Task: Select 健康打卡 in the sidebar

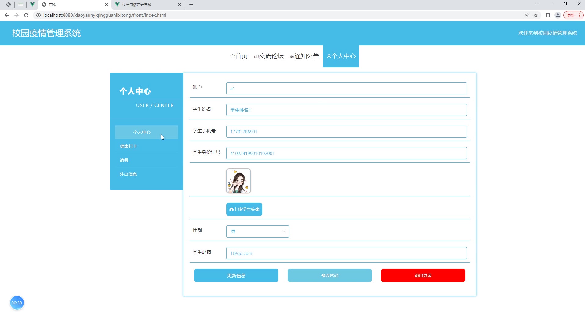Action: 129,146
